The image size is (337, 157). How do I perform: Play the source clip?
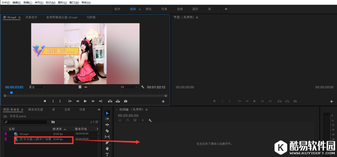click(x=85, y=101)
